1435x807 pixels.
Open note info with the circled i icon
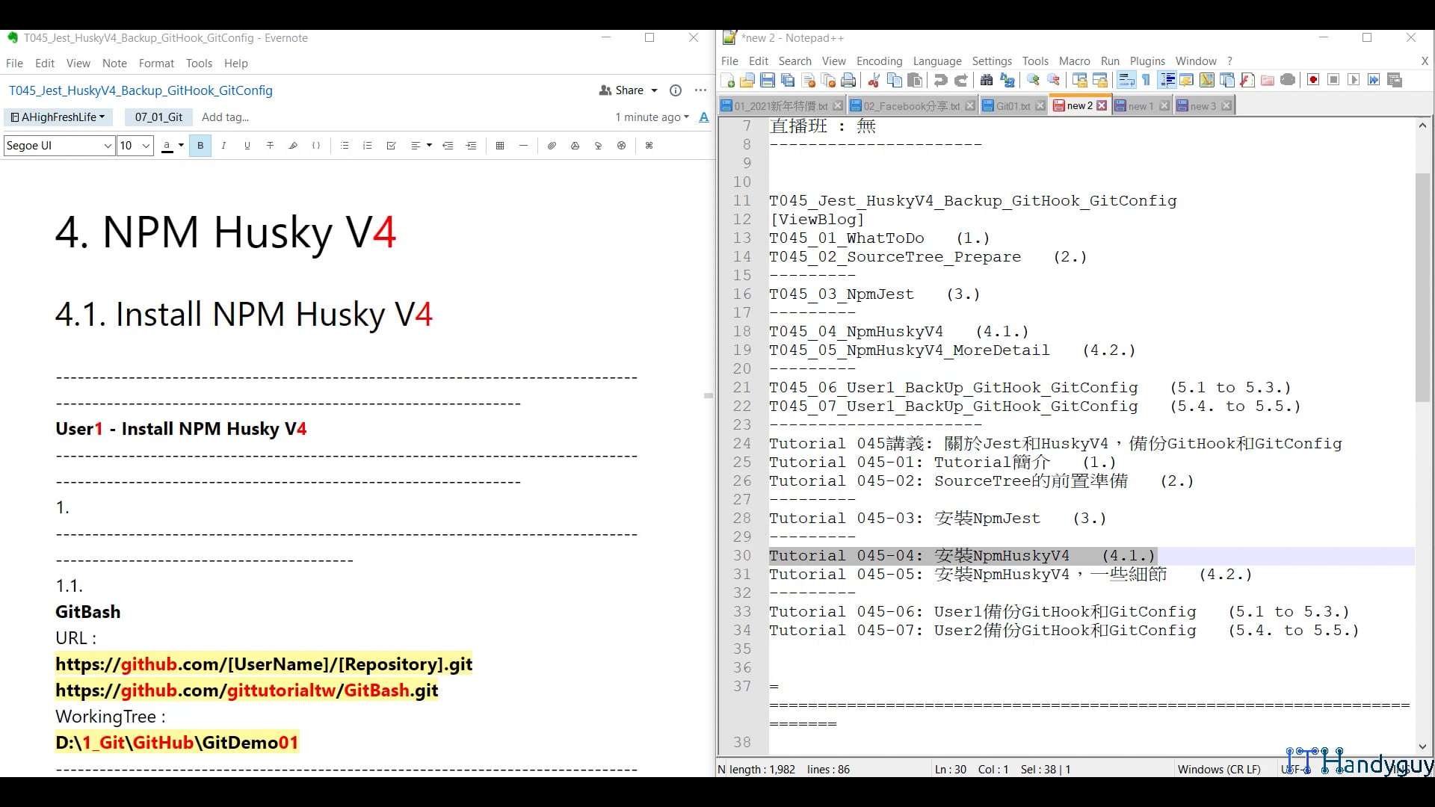676,90
